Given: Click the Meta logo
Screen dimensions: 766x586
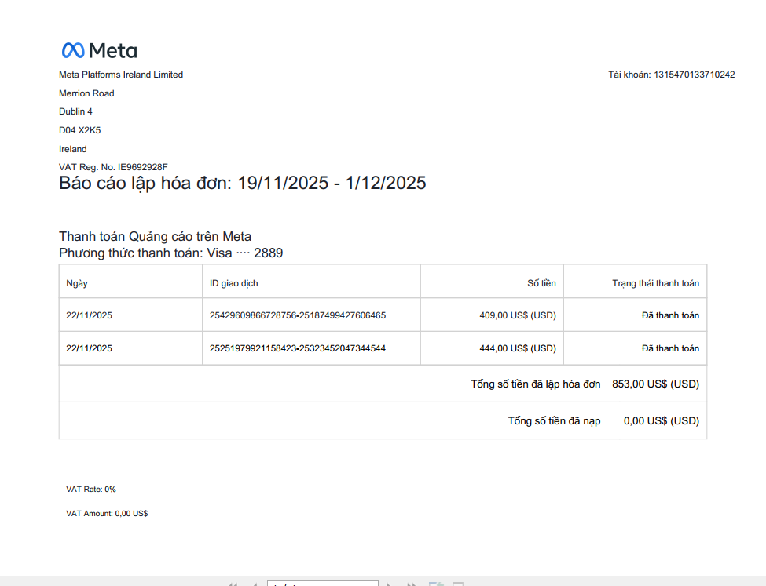Looking at the screenshot, I should coord(99,50).
